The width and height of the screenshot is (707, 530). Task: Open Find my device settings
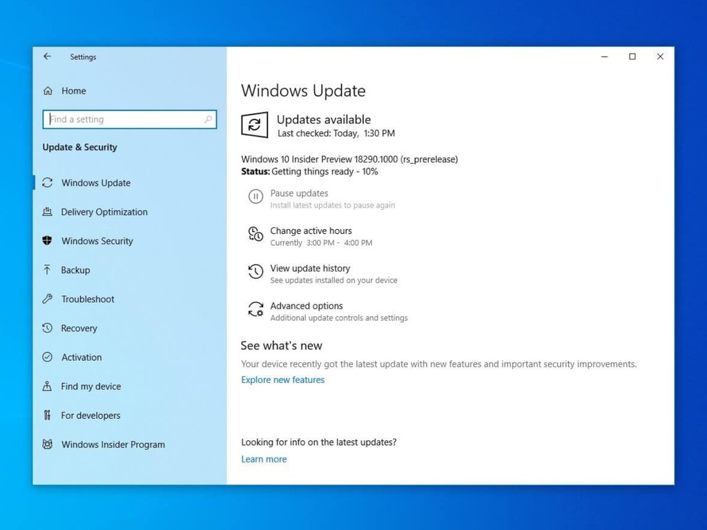91,386
